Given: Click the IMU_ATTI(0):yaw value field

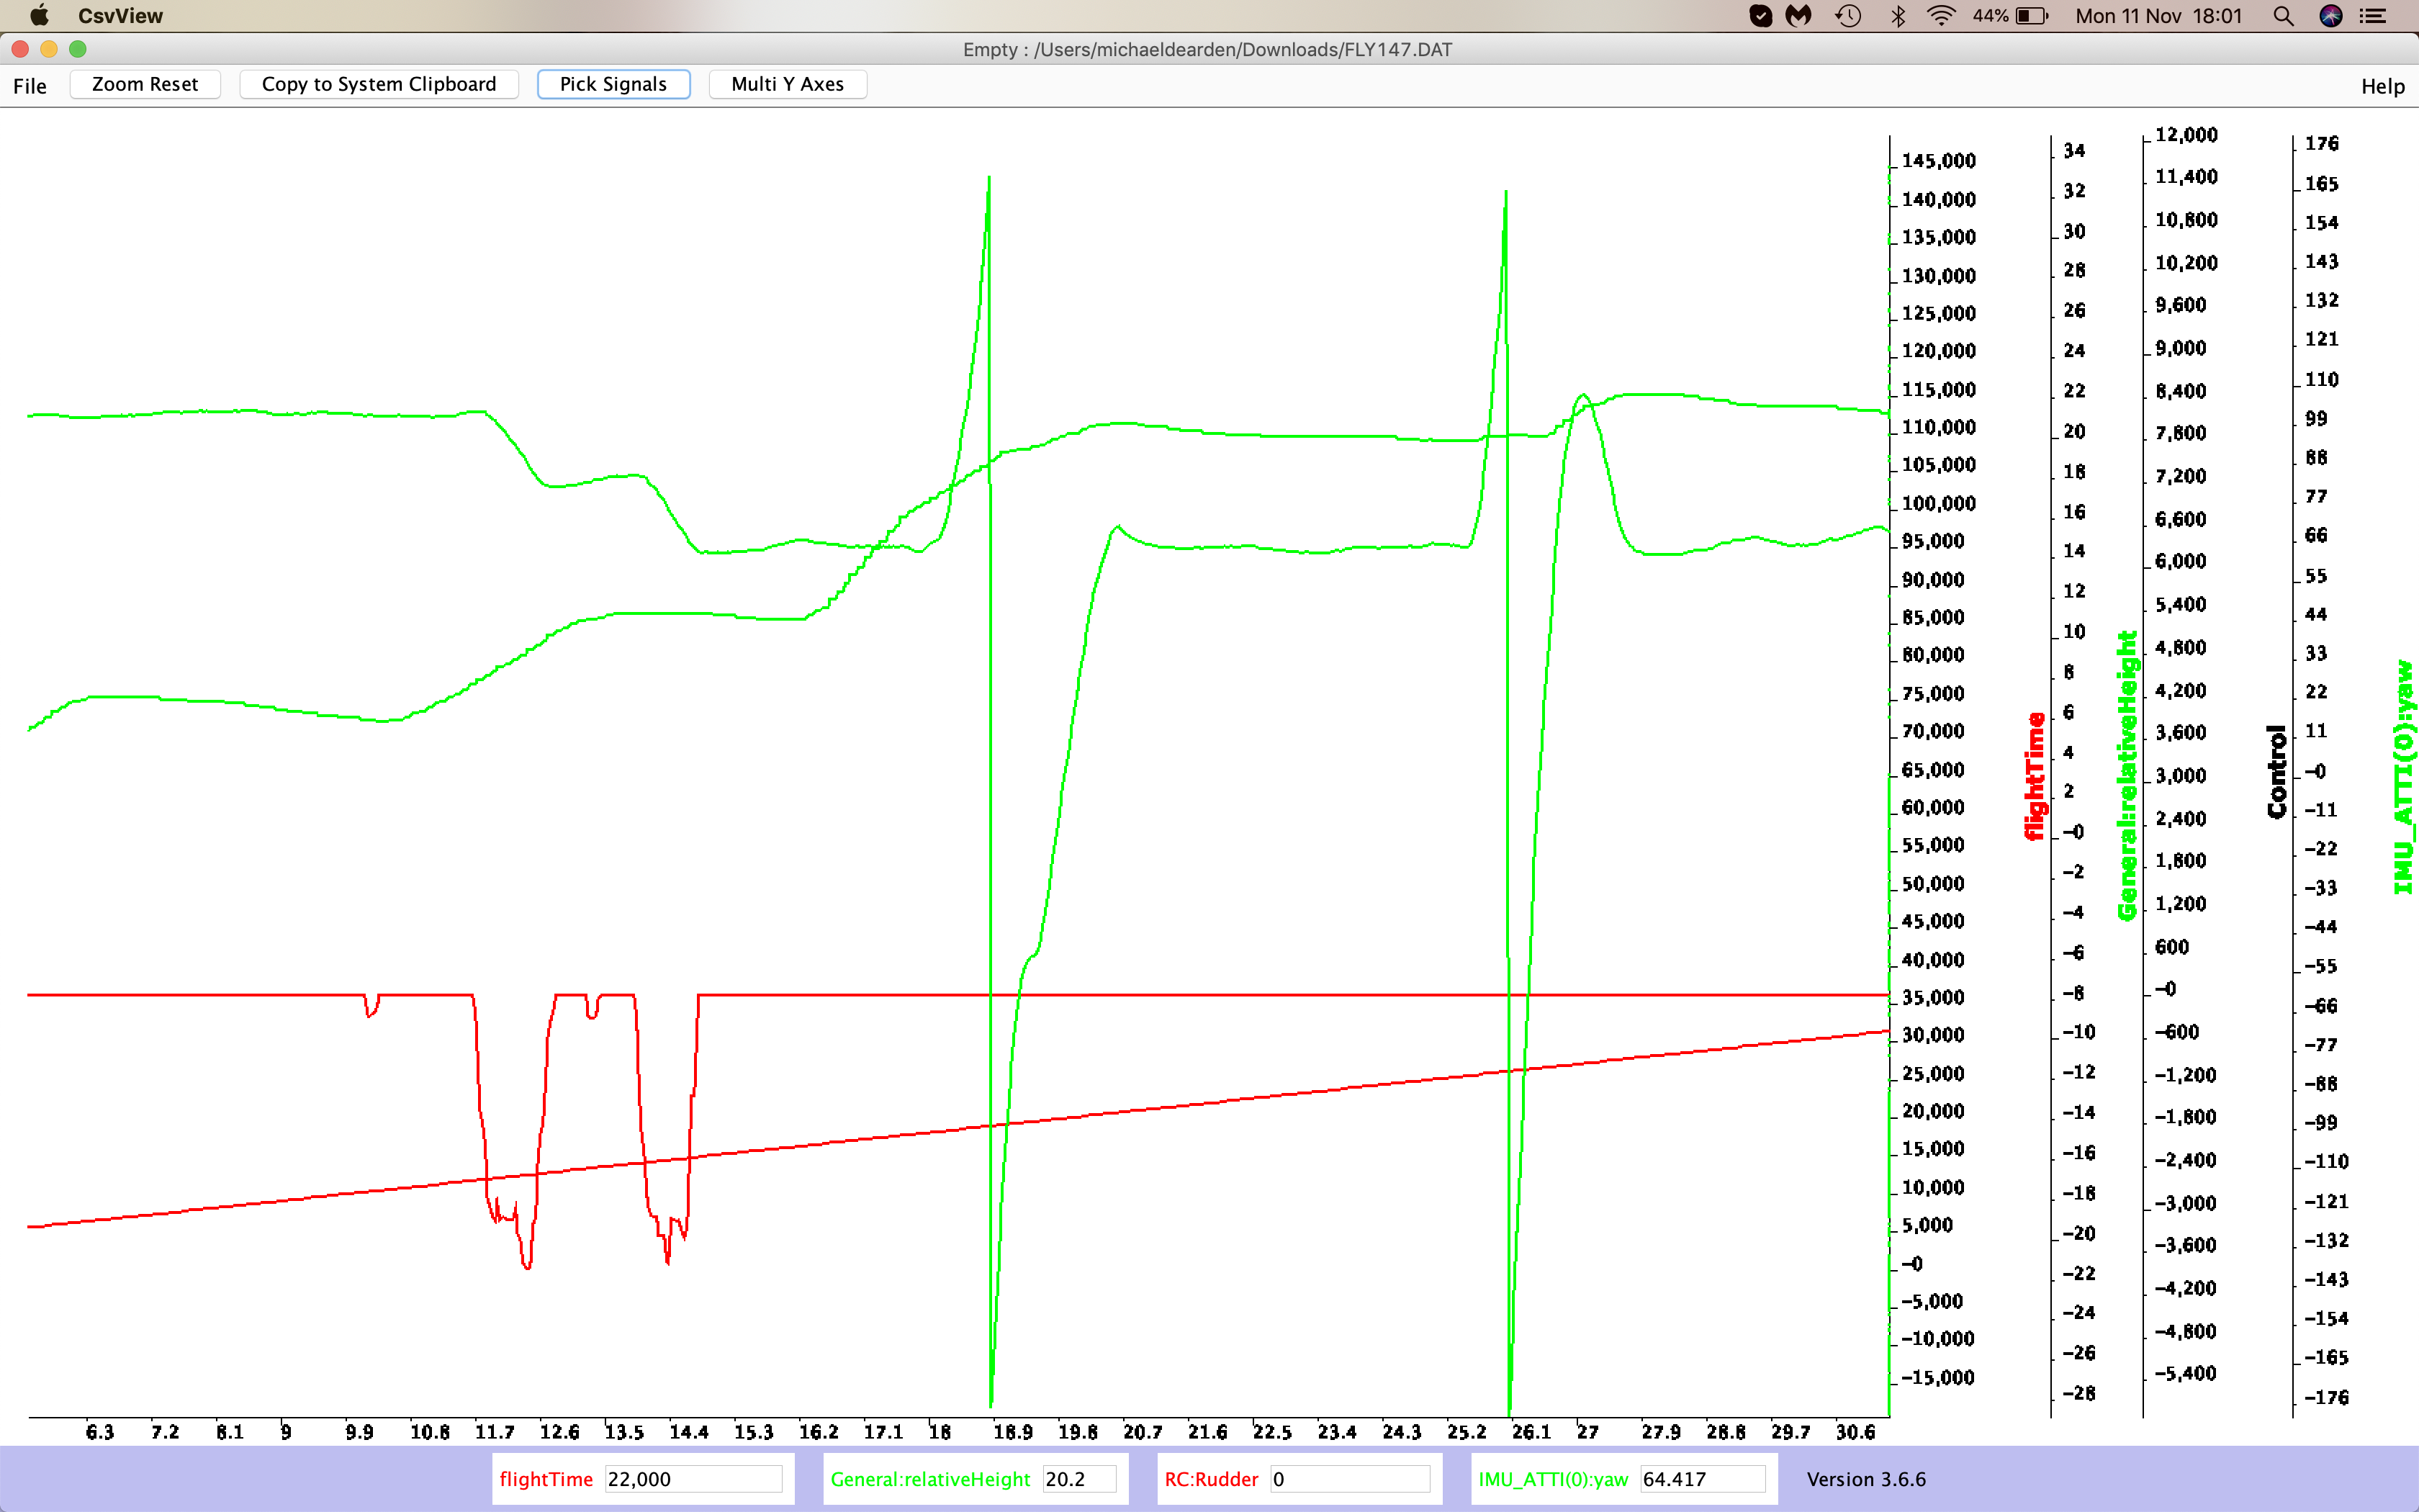Looking at the screenshot, I should [1702, 1479].
